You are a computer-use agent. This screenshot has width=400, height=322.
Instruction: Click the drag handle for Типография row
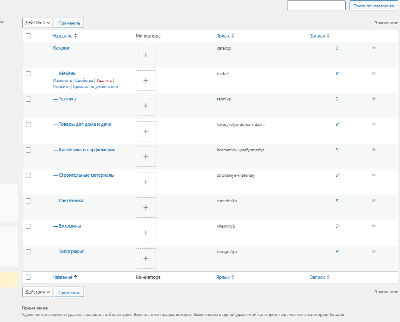point(374,251)
